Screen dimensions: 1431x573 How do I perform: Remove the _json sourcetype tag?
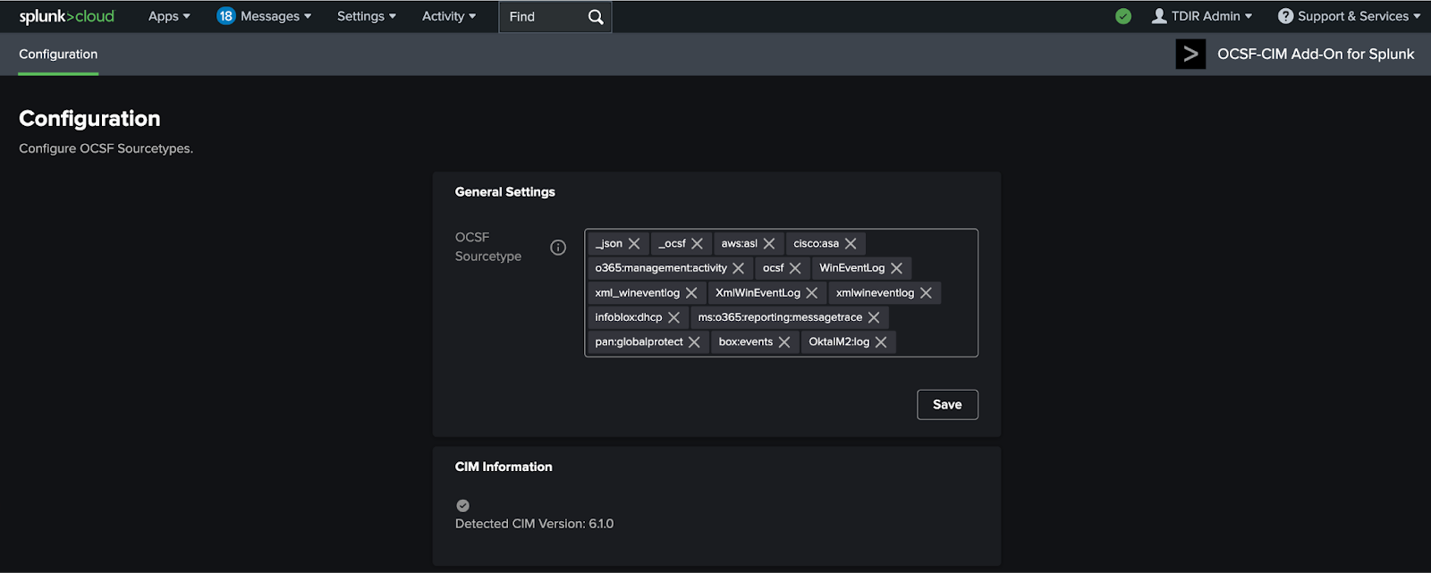(x=634, y=244)
